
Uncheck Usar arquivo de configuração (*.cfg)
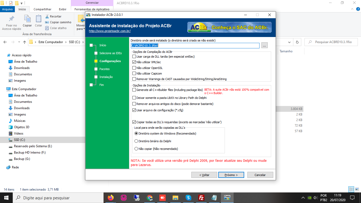[134, 110]
